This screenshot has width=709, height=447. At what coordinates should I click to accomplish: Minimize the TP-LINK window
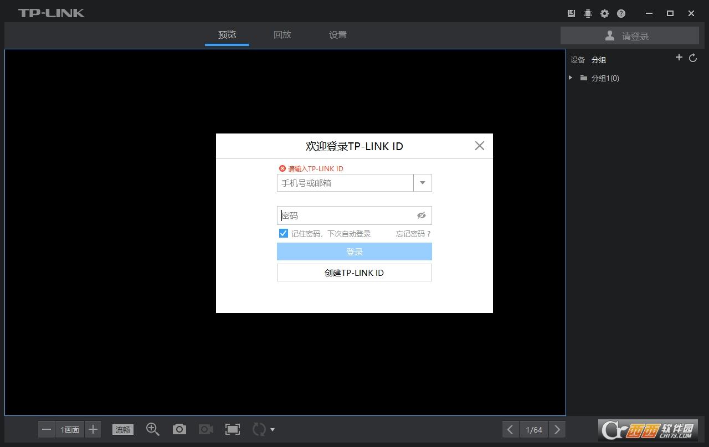tap(649, 13)
